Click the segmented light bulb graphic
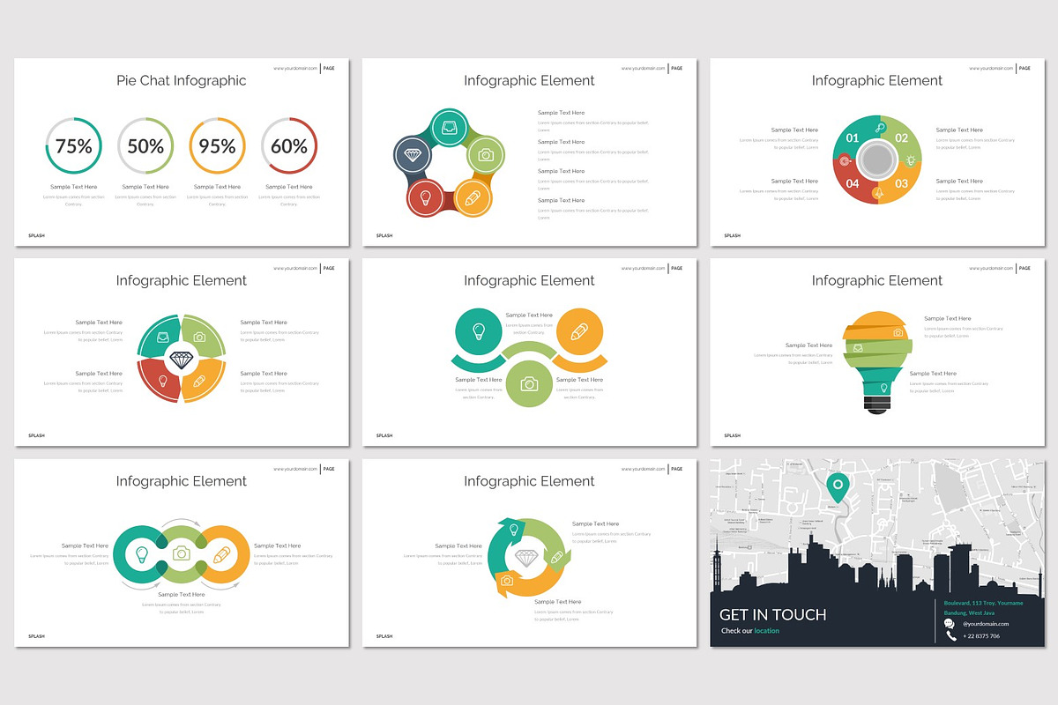1058x705 pixels. click(x=876, y=362)
